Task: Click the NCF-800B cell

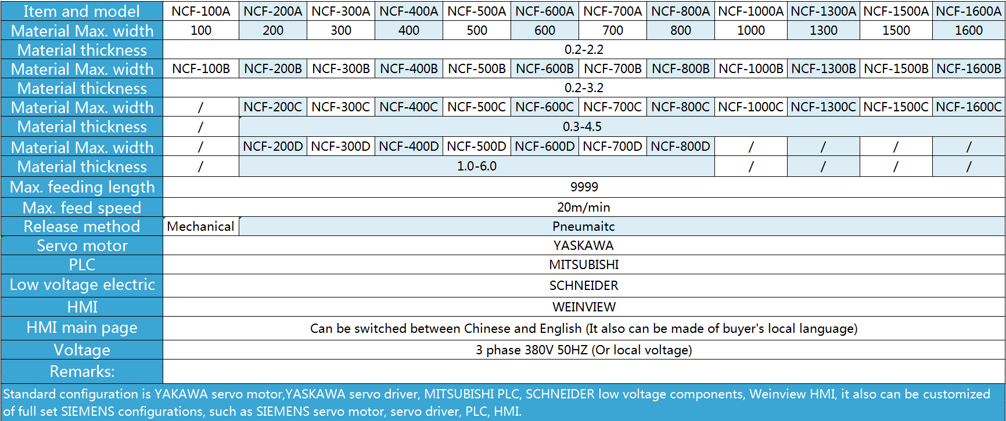Action: click(x=681, y=68)
